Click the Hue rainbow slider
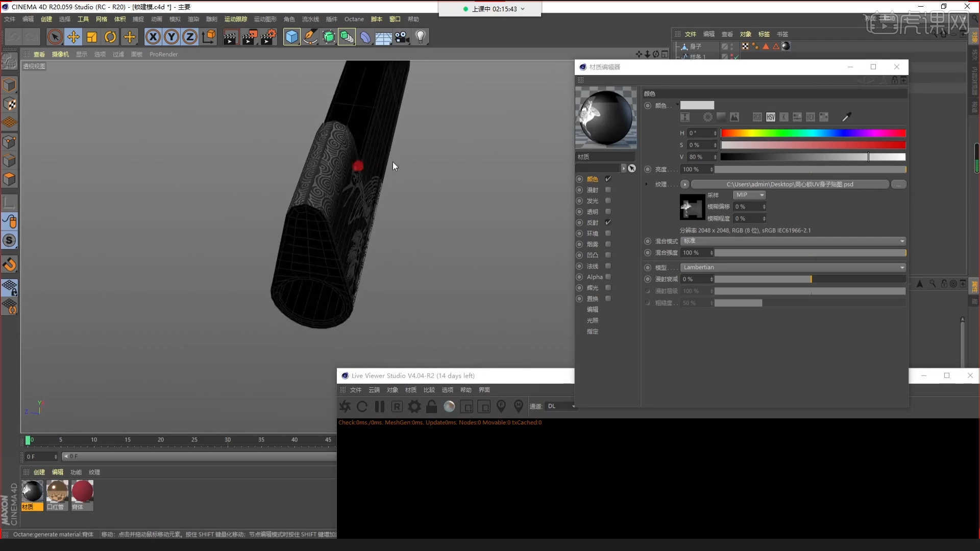The height and width of the screenshot is (551, 980). tap(813, 133)
